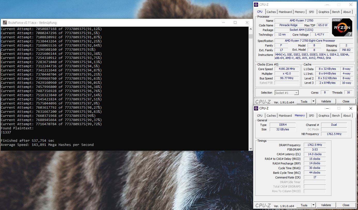Screen dimensions: 358x210
Task: Click the Technology value 12 nm
Action: [x=282, y=34]
